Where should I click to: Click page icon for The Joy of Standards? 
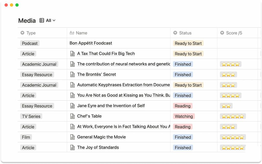[x=73, y=147]
